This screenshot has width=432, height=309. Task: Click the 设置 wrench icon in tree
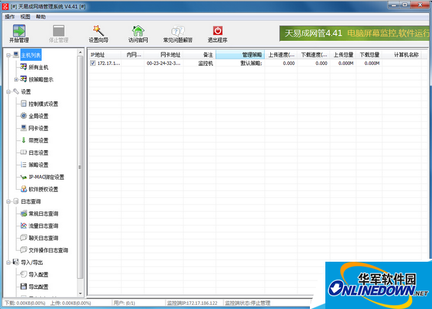click(x=16, y=92)
